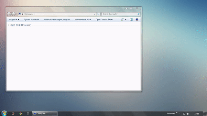The width and height of the screenshot is (207, 116).
Task: Click the Refresh button beside address bar
Action: [98, 14]
